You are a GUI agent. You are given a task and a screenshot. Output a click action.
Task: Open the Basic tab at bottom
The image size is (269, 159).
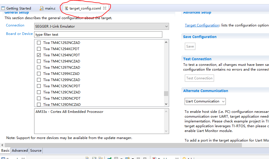pos(5,151)
